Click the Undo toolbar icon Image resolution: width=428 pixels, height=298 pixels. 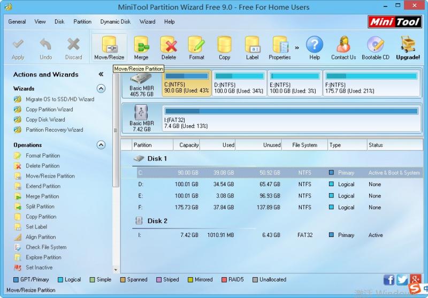click(45, 49)
